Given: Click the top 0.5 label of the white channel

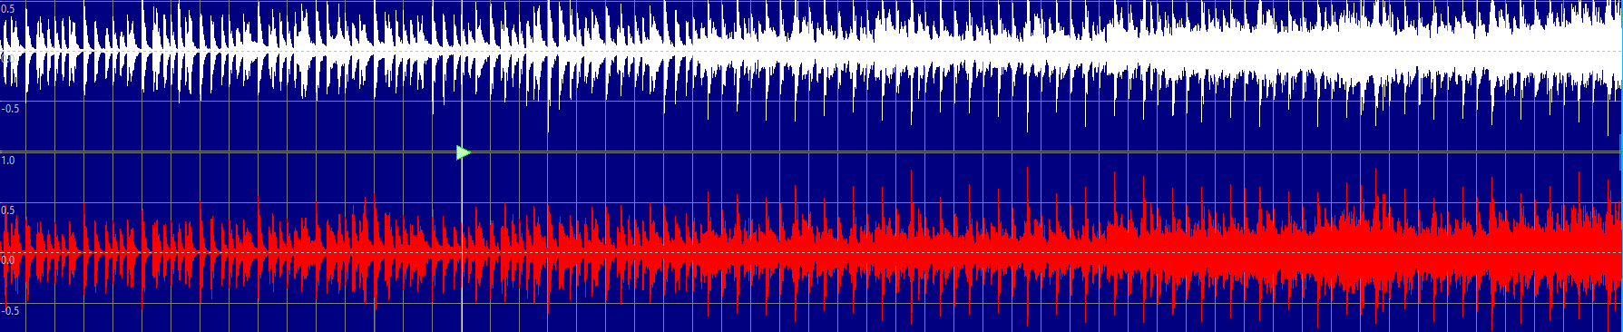Looking at the screenshot, I should tap(7, 9).
